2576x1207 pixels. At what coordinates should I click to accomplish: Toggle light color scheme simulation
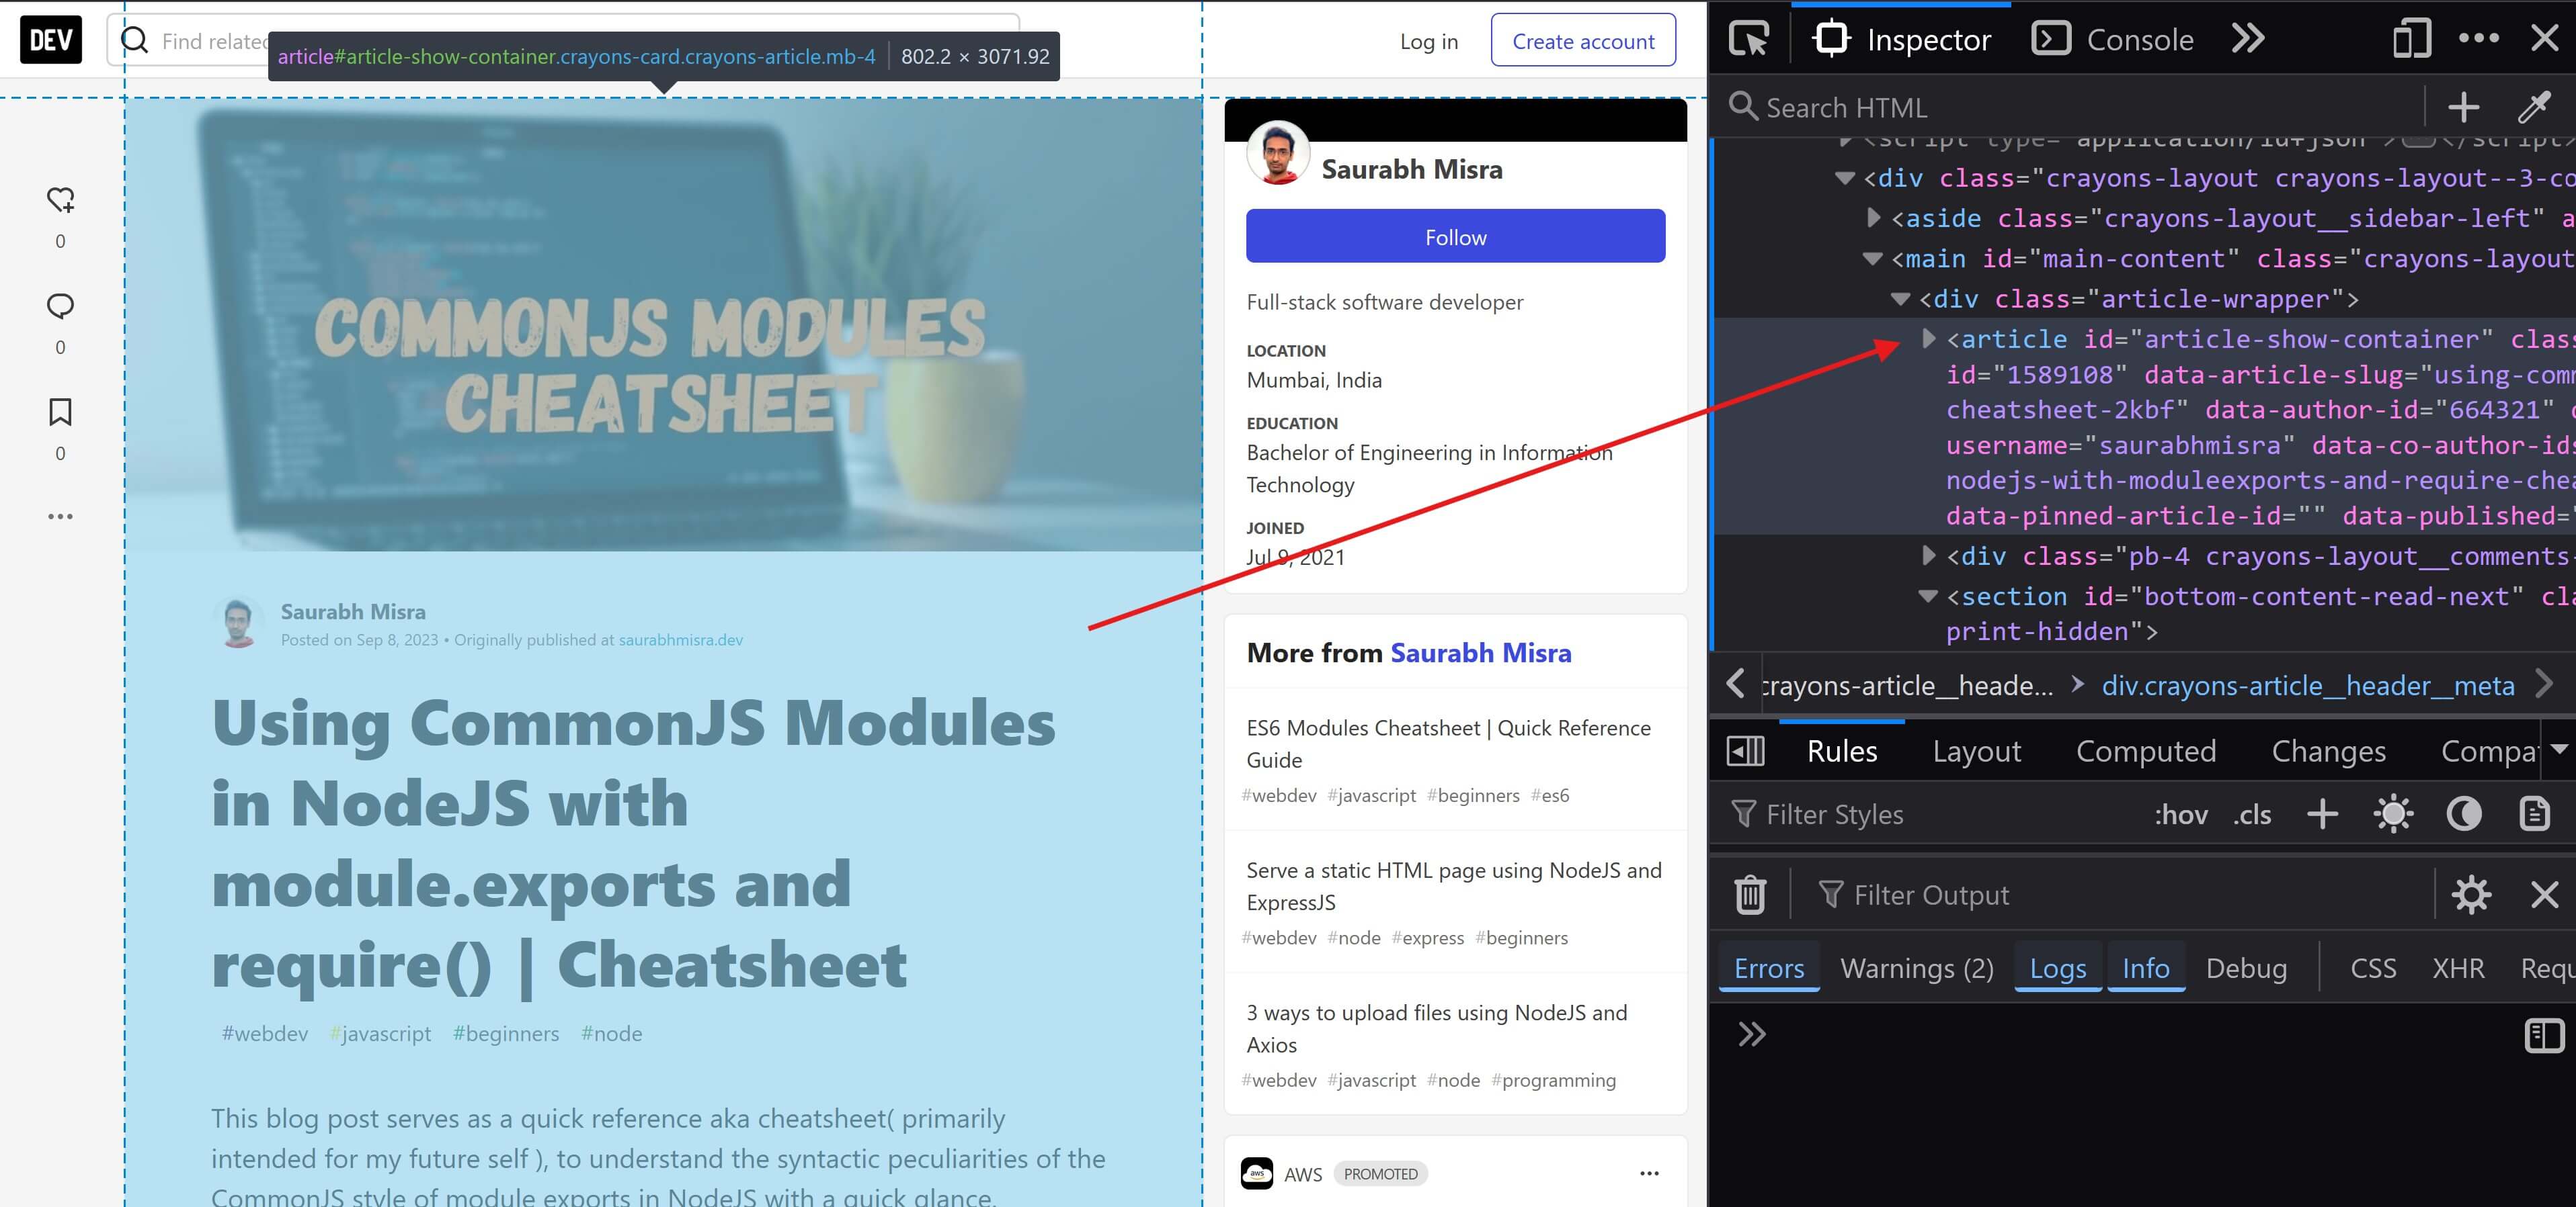pyautogui.click(x=2393, y=814)
